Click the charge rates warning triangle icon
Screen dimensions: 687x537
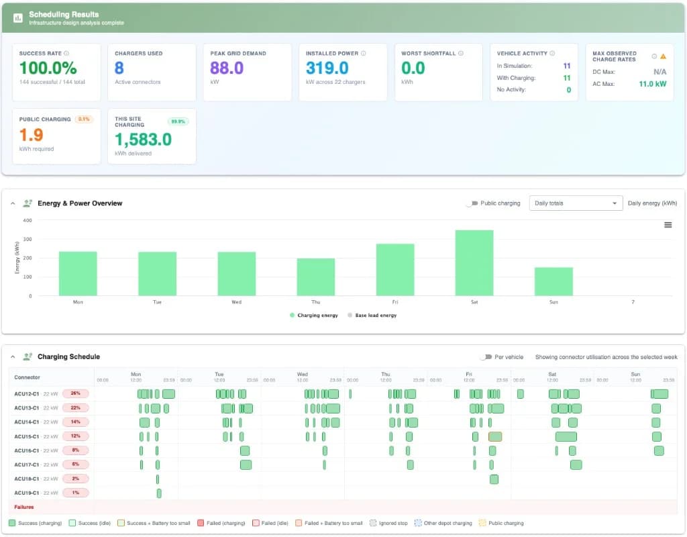point(663,56)
